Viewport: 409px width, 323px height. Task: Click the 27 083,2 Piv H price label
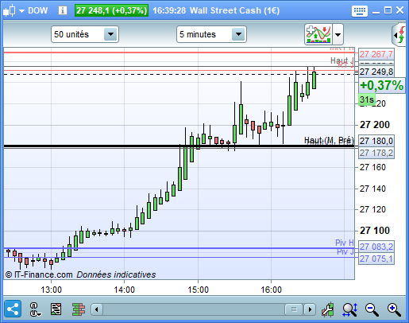[x=376, y=247]
